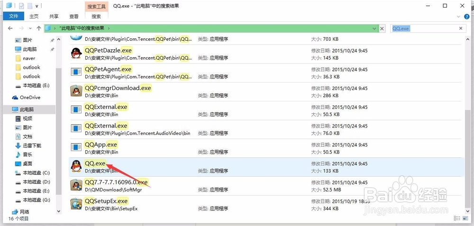
Task: Switch to the 主页 ribbon tab
Action: (34, 16)
